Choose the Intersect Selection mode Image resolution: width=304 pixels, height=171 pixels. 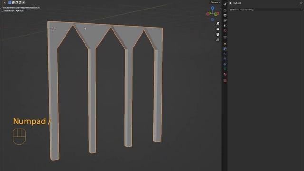pos(24,2)
